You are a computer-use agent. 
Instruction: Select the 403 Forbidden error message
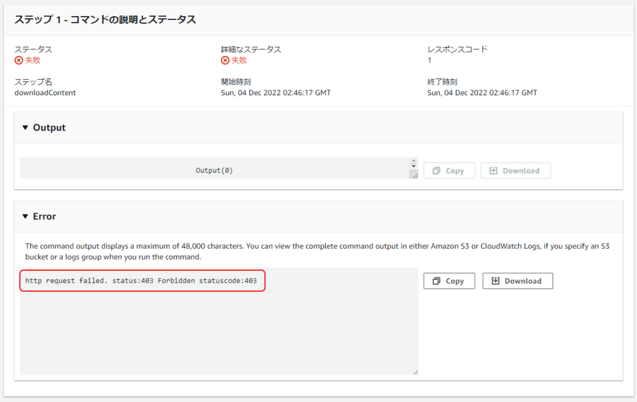point(141,281)
